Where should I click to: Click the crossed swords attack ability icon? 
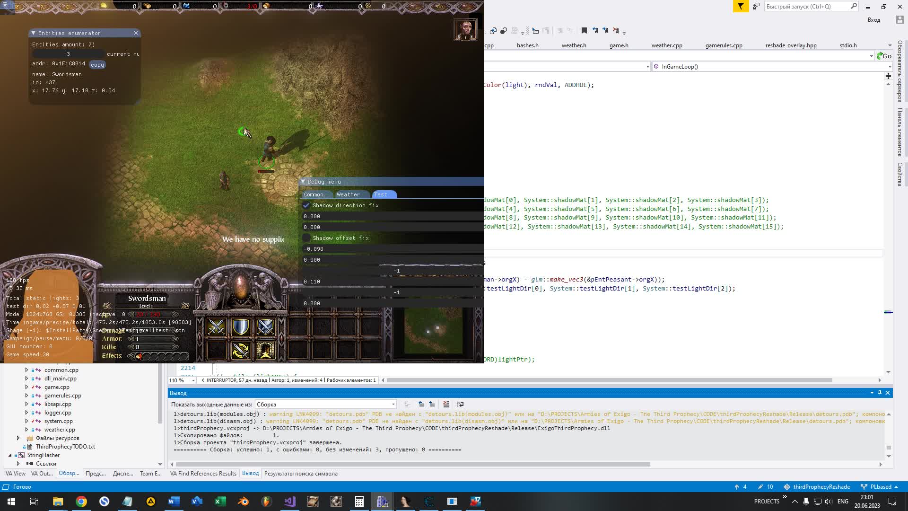click(217, 327)
